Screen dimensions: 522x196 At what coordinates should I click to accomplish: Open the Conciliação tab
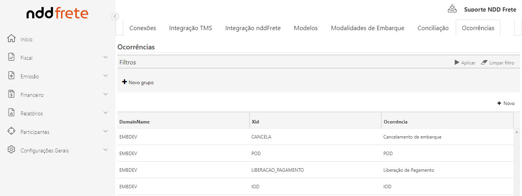point(433,28)
